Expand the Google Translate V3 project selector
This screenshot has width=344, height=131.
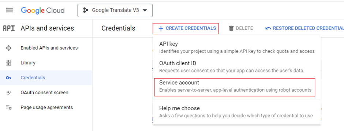coord(115,10)
